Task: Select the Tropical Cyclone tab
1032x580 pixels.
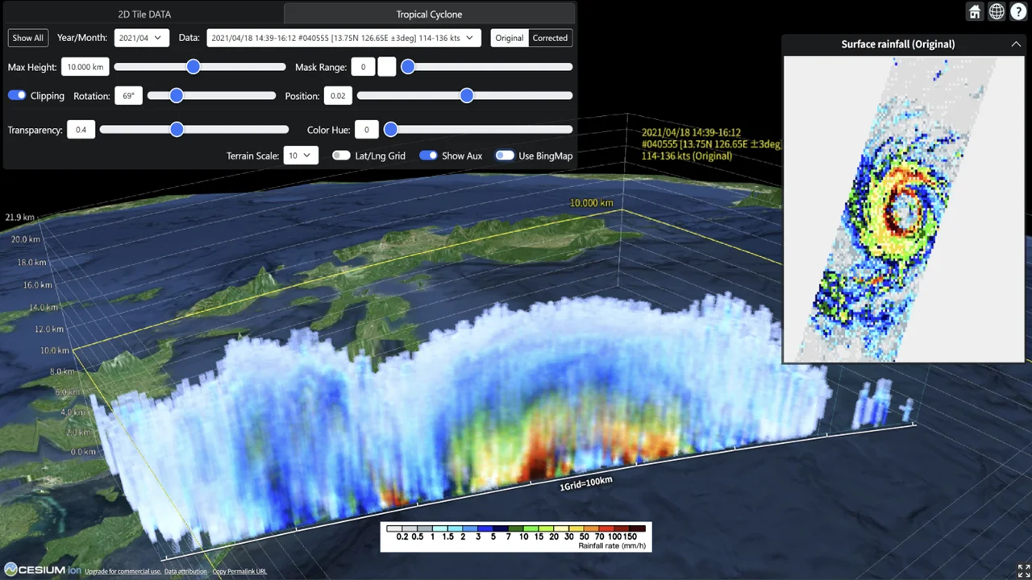Action: (429, 14)
